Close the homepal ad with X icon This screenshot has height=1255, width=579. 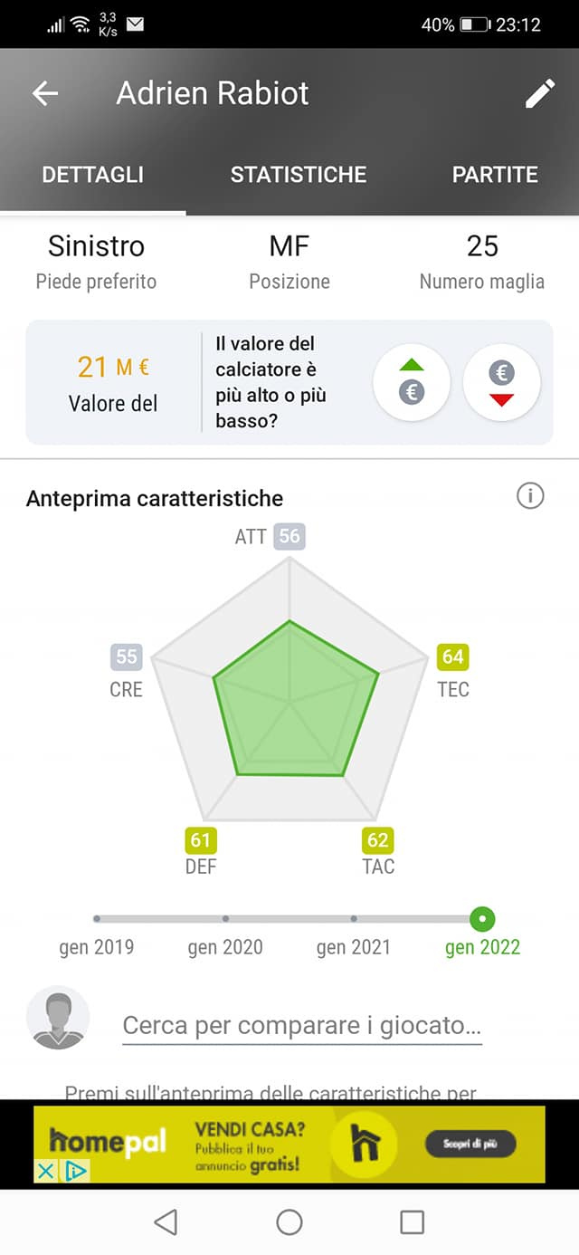point(45,1171)
